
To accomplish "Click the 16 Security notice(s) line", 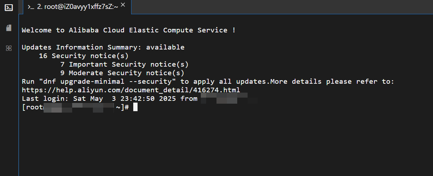I will [x=84, y=56].
